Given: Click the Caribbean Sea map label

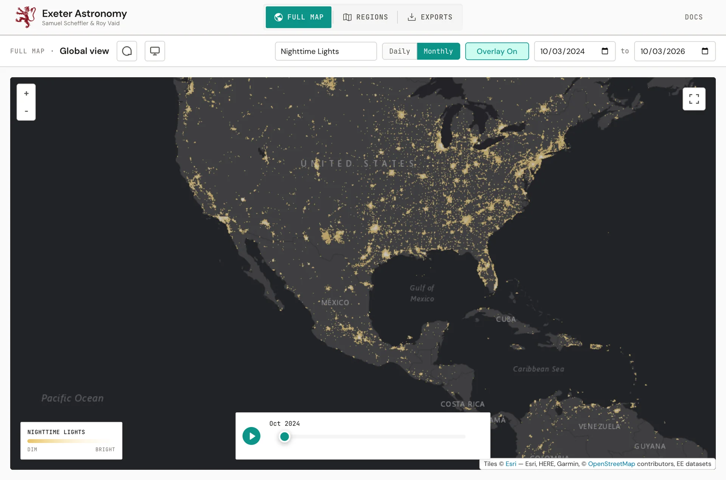Looking at the screenshot, I should [x=538, y=369].
